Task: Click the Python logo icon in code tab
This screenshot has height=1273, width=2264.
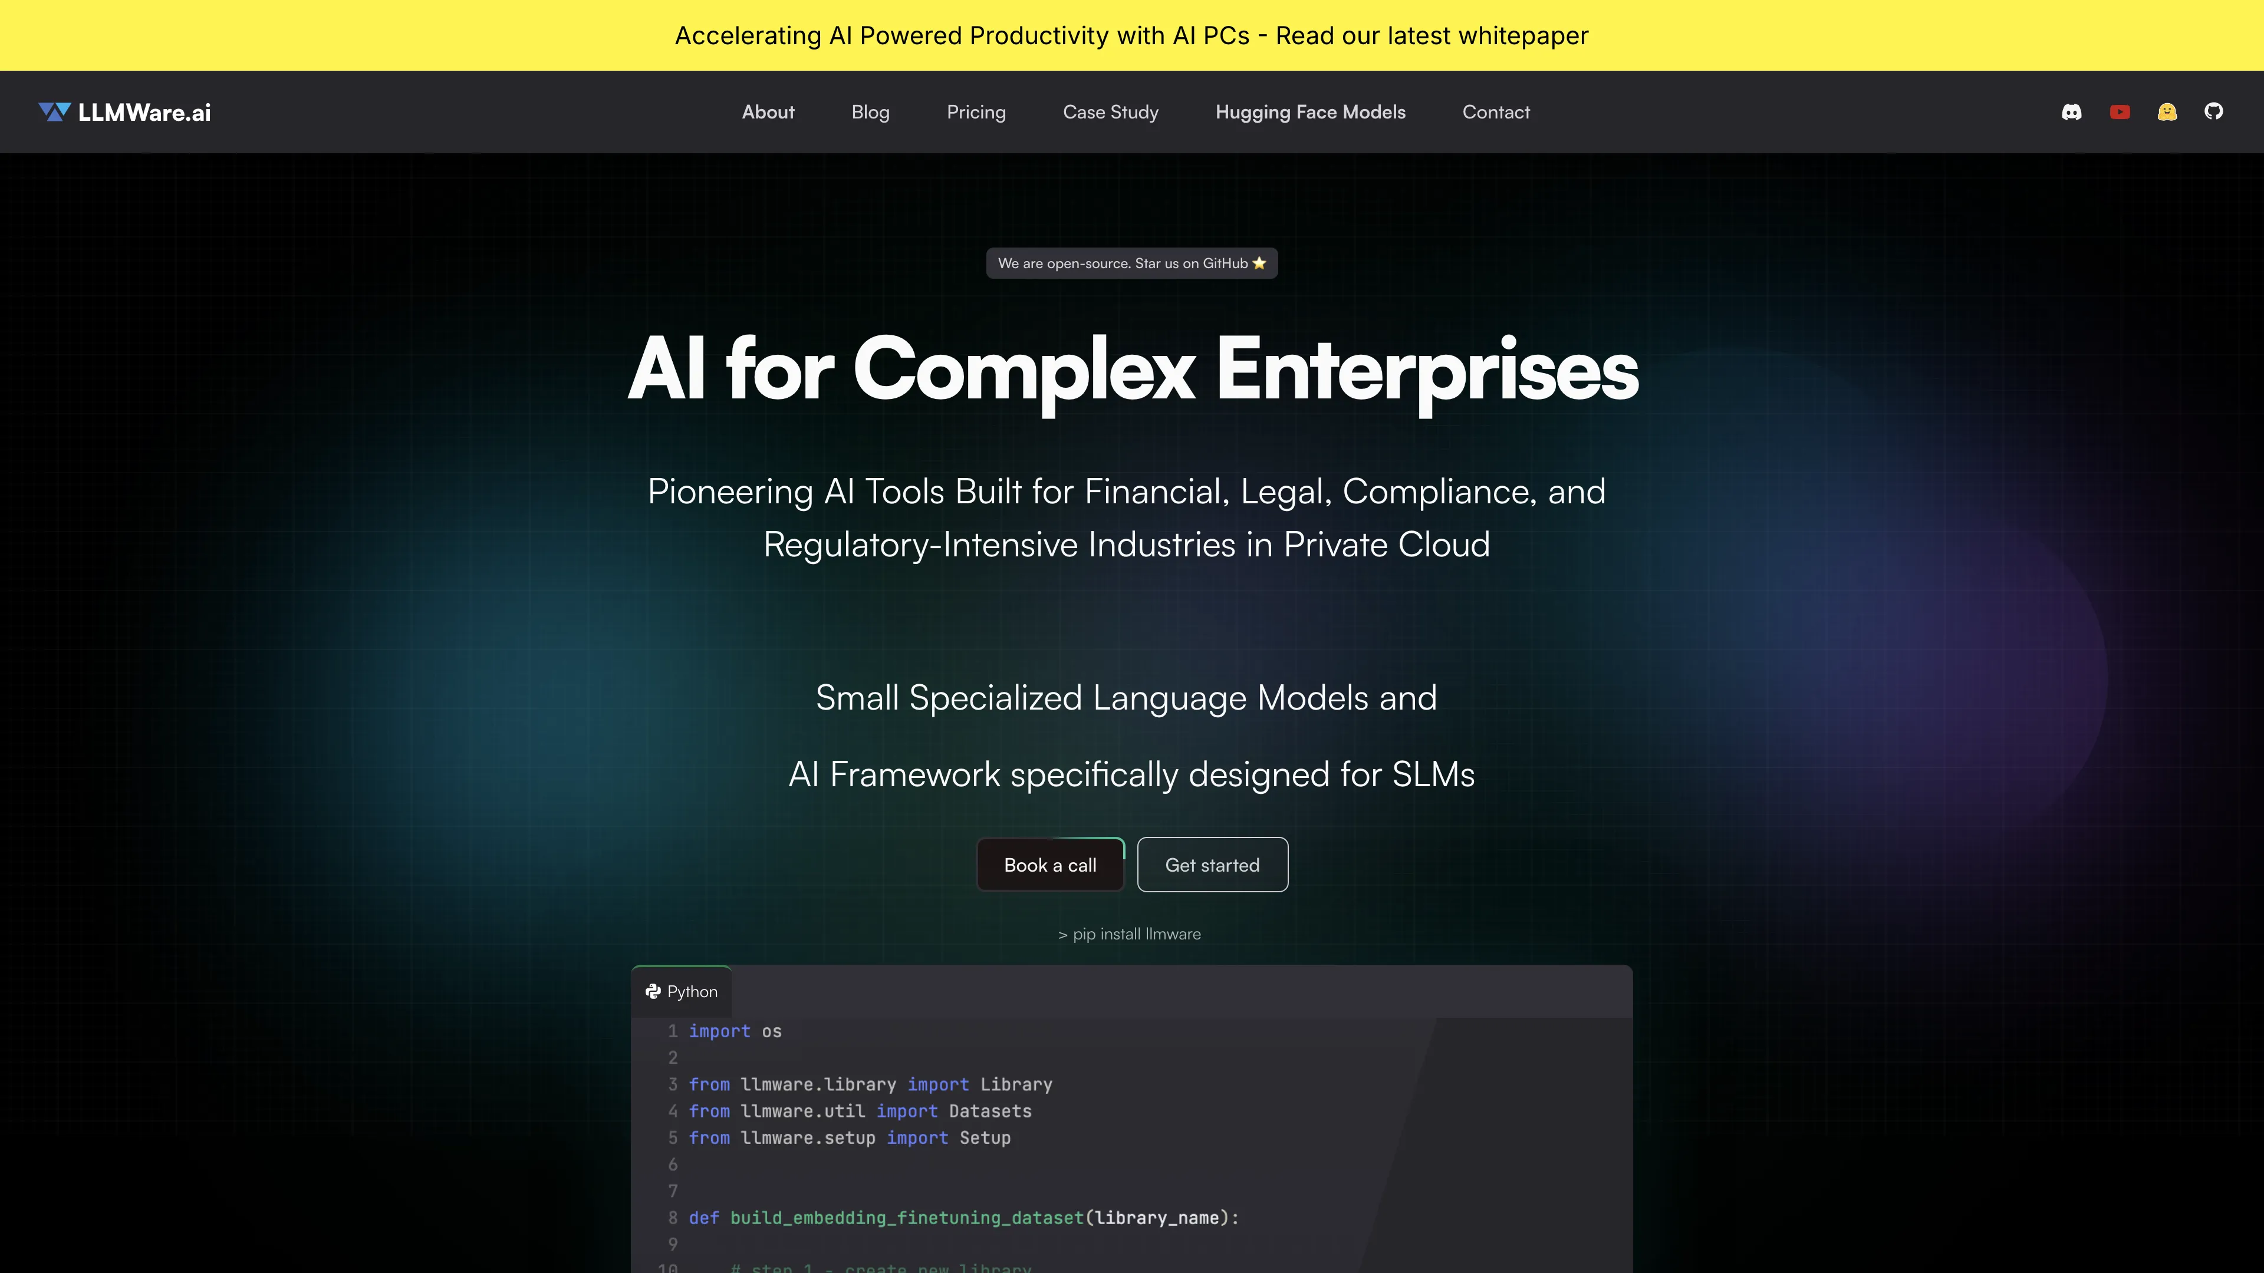Action: pos(653,991)
